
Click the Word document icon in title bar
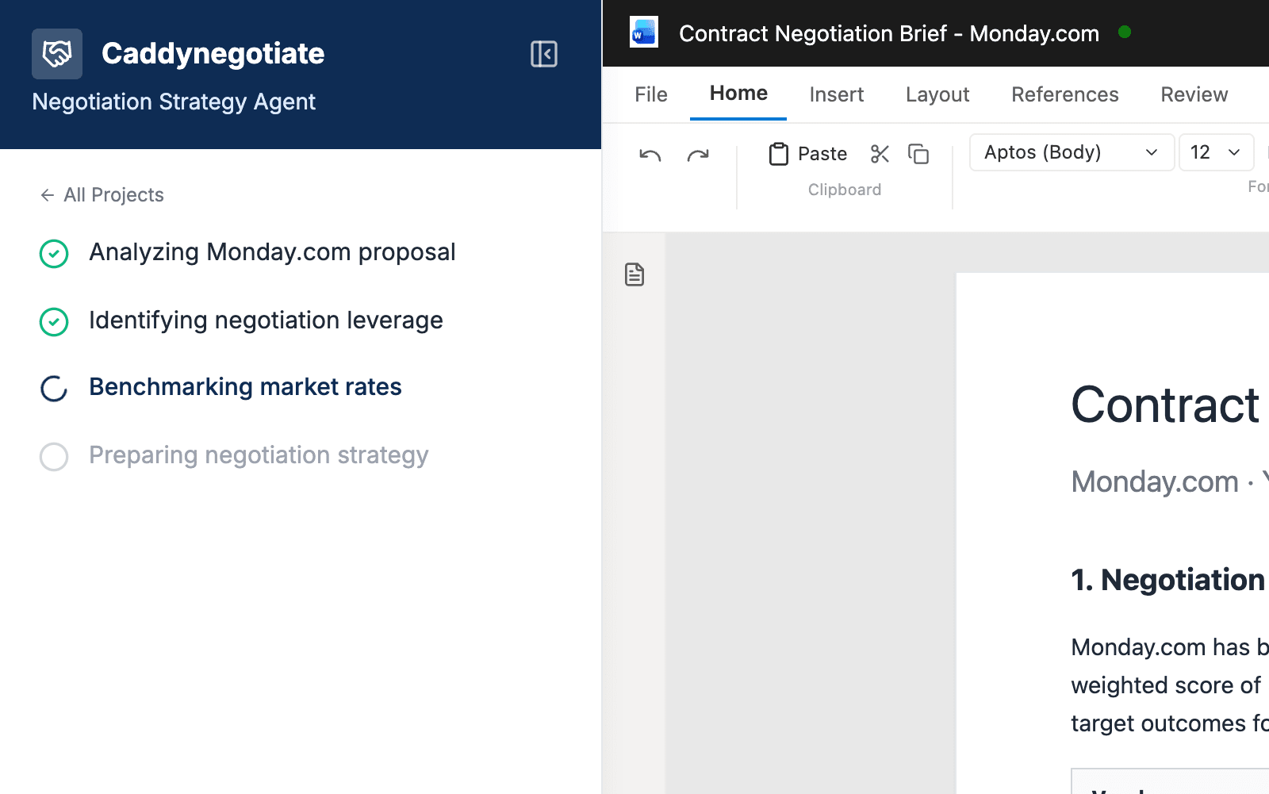(644, 33)
